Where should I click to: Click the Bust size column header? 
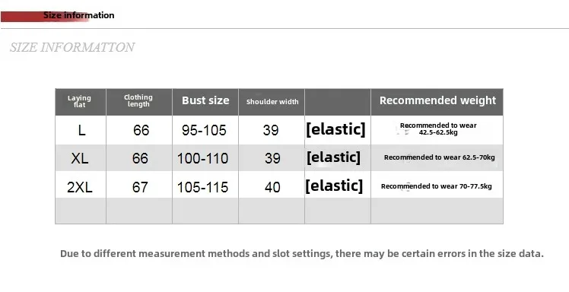click(205, 100)
